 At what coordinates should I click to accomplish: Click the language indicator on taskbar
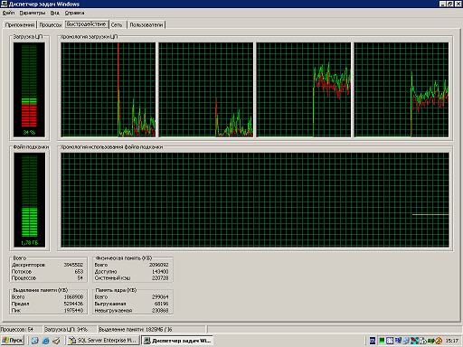click(373, 341)
